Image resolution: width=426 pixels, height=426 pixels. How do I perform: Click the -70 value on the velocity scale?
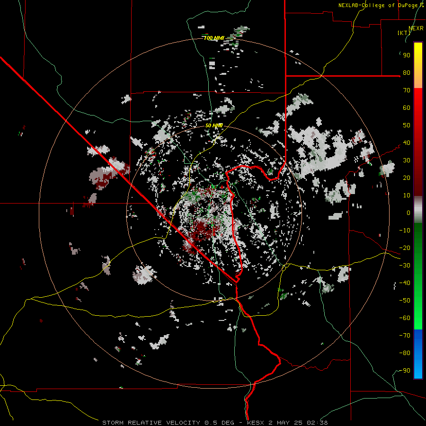point(405,336)
